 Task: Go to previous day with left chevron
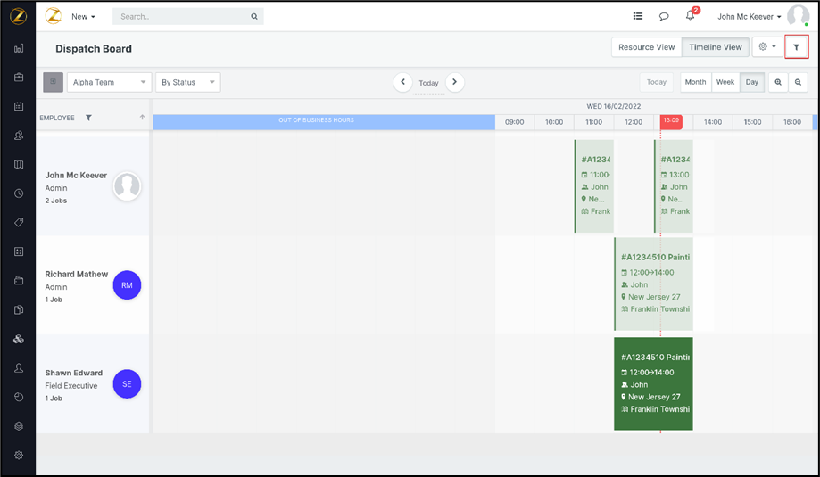(x=402, y=82)
